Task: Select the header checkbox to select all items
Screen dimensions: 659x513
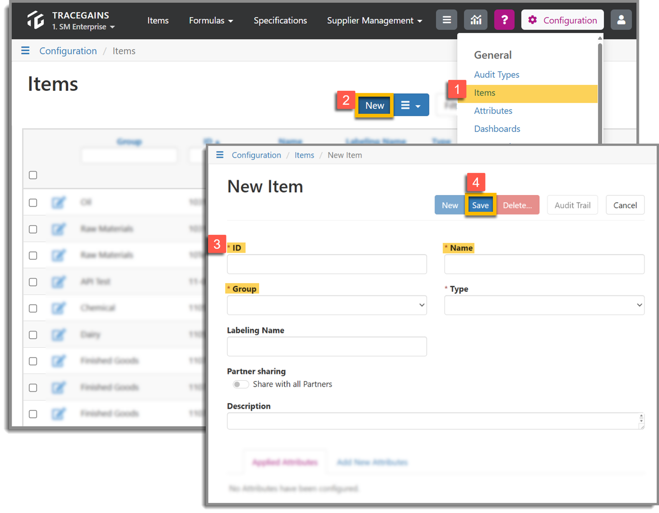Action: [33, 175]
